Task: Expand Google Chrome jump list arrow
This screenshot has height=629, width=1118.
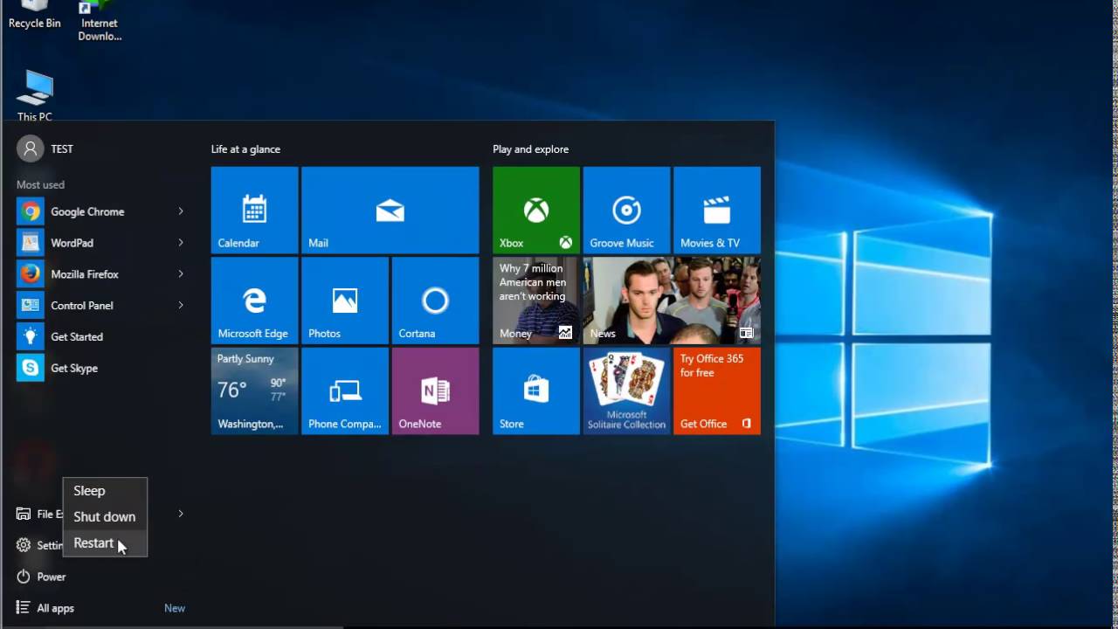Action: click(x=181, y=211)
